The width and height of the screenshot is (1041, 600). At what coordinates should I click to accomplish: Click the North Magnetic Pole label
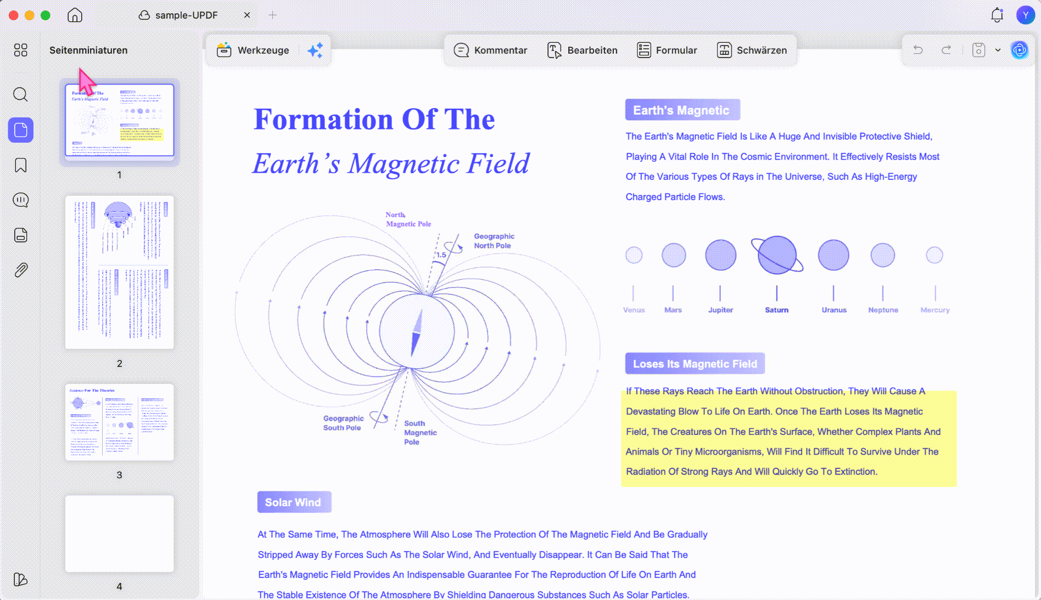click(408, 219)
